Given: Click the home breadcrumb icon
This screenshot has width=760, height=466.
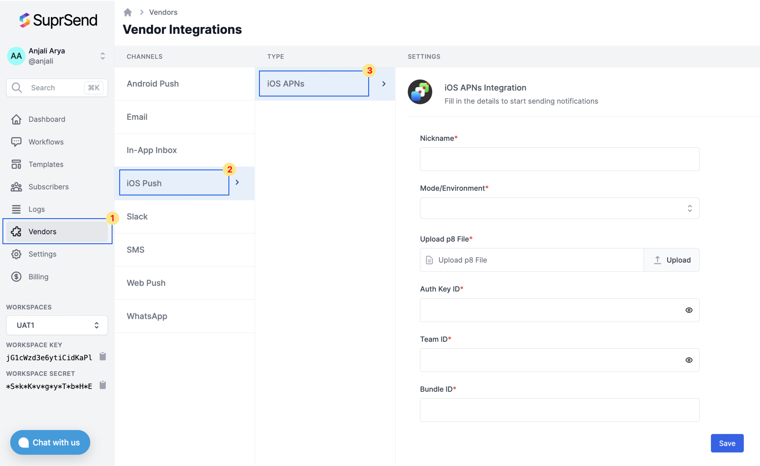Looking at the screenshot, I should pos(127,12).
